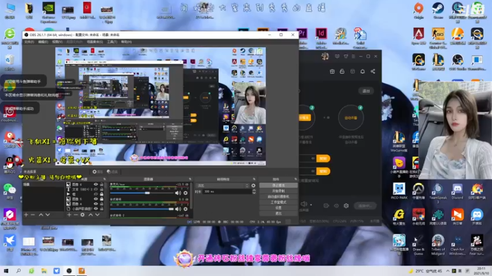Open notification bell in streaming assistant
Image resolution: width=492 pixels, height=276 pixels.
click(362, 71)
